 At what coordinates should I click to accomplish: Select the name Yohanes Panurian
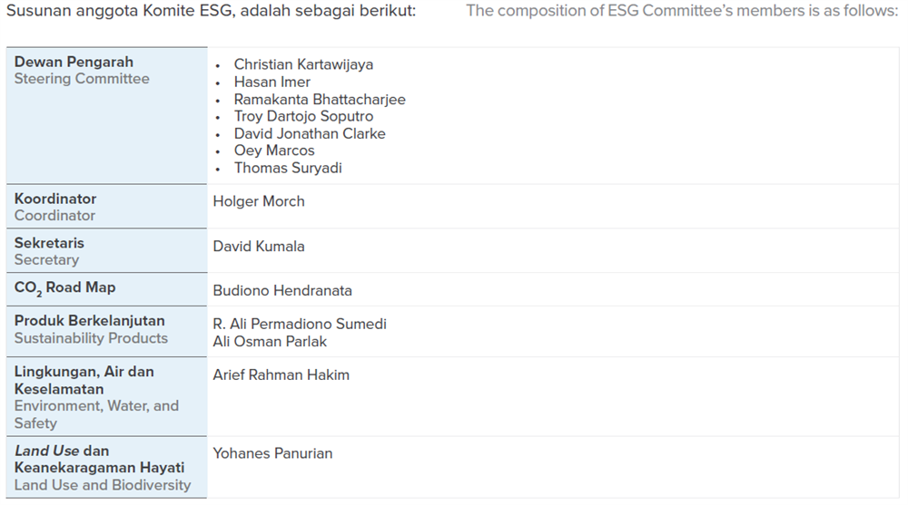click(x=272, y=453)
